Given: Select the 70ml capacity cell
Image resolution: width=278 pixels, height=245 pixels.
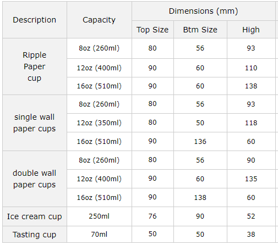Looking at the screenshot, I should point(99,235).
